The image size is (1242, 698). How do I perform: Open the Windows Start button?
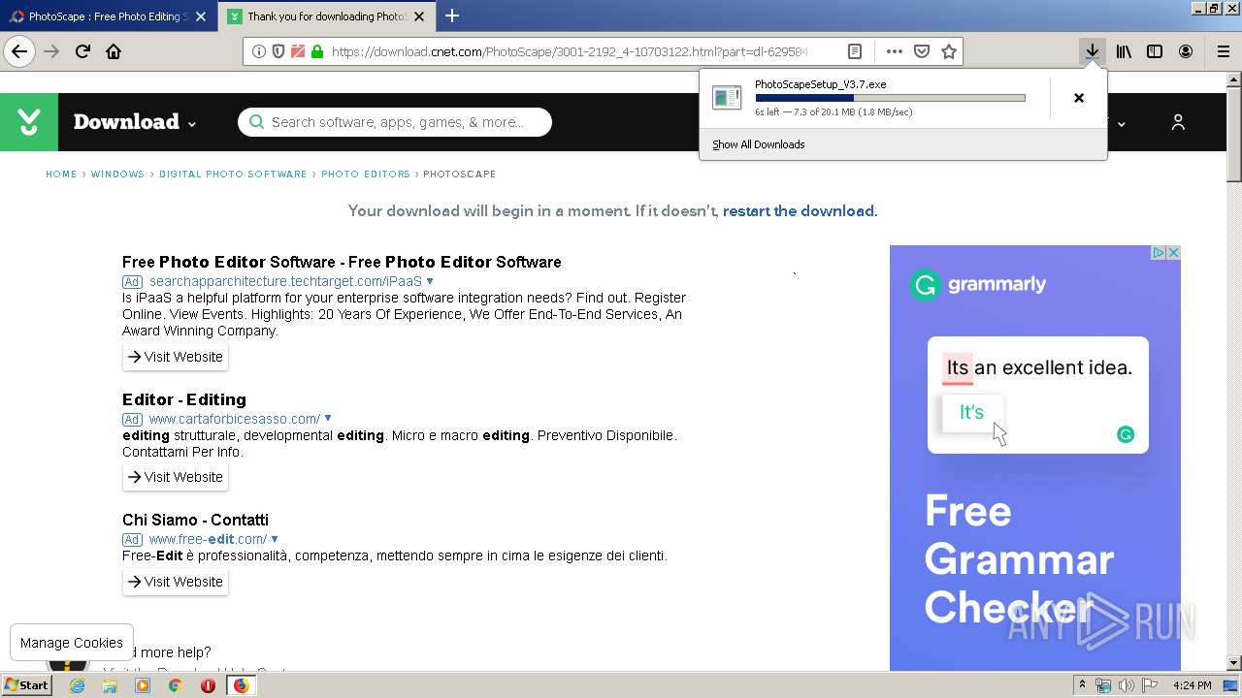click(x=26, y=685)
